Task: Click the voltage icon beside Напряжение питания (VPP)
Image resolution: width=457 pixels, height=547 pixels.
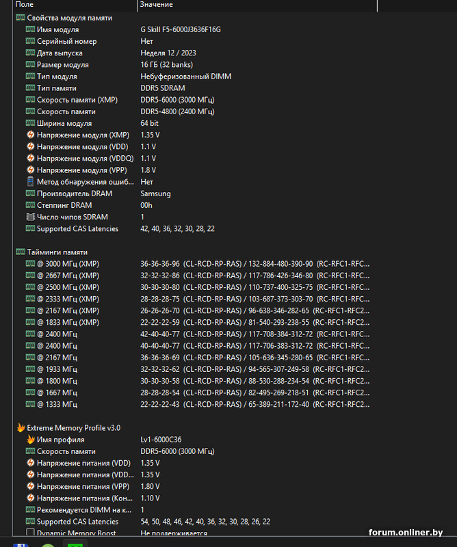Action: (30, 486)
